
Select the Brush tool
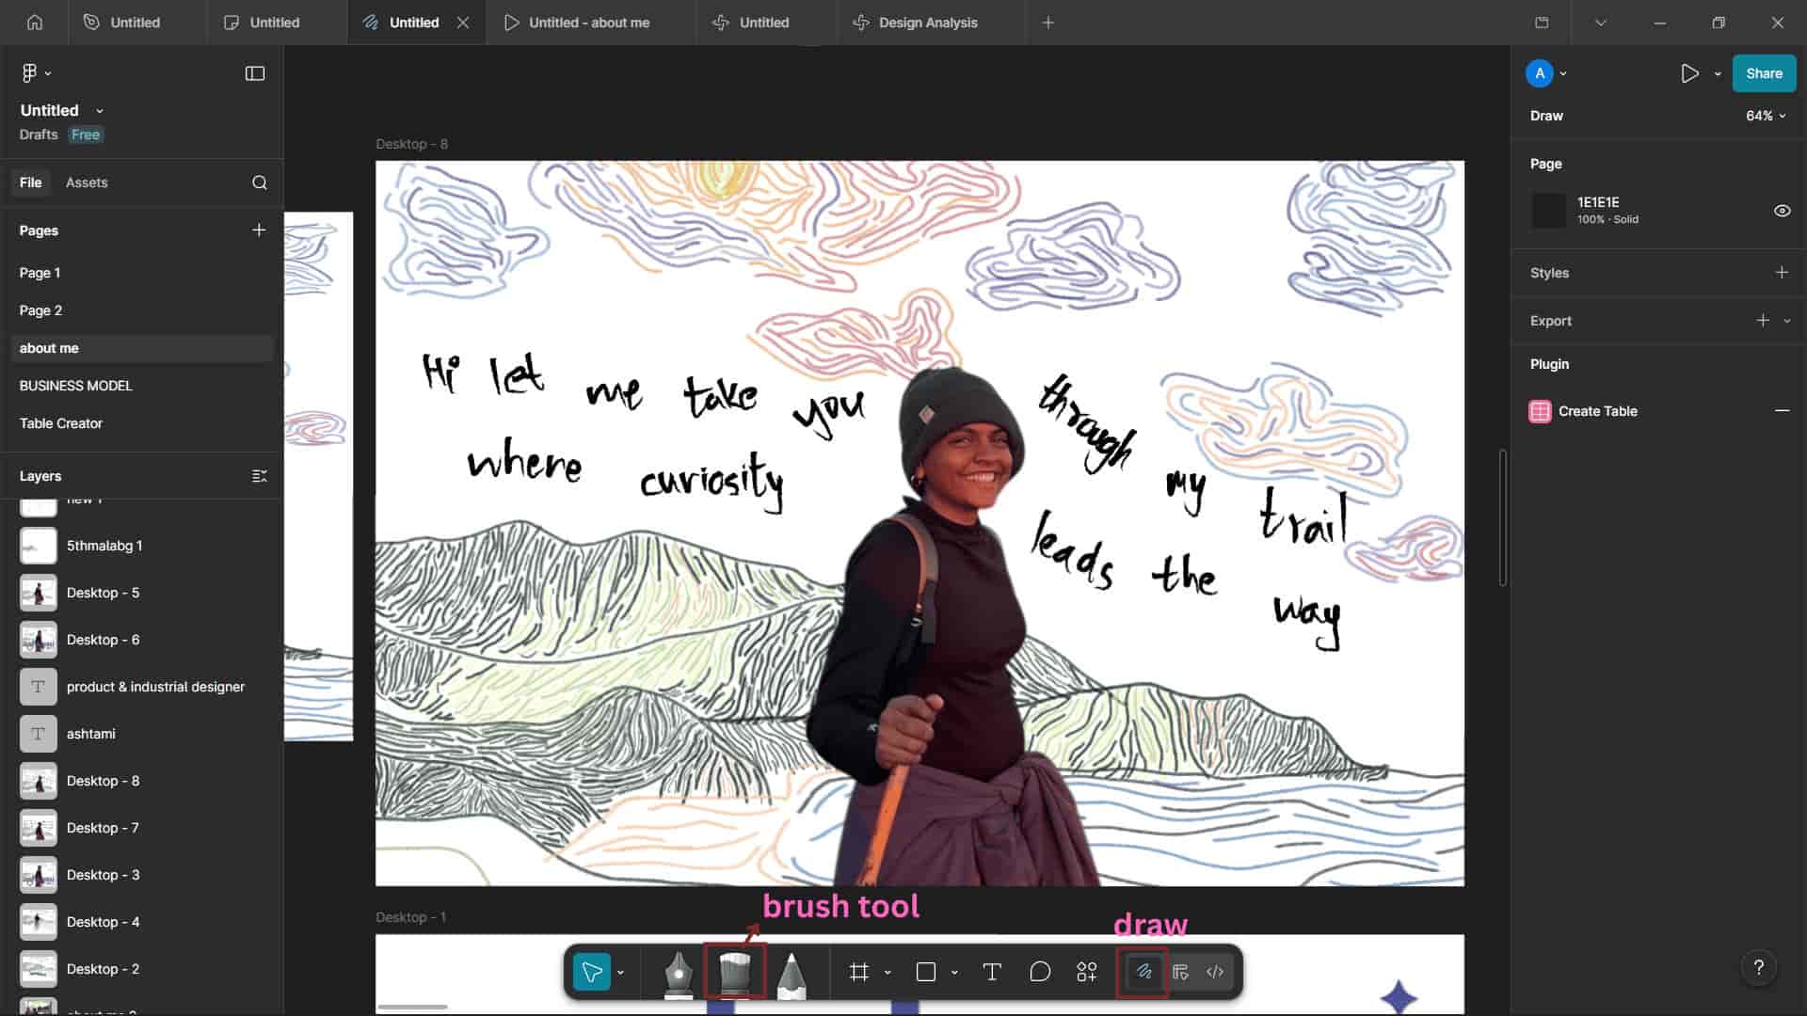[x=735, y=973]
